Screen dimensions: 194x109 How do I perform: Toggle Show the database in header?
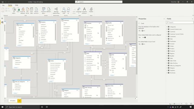(x=143, y=31)
